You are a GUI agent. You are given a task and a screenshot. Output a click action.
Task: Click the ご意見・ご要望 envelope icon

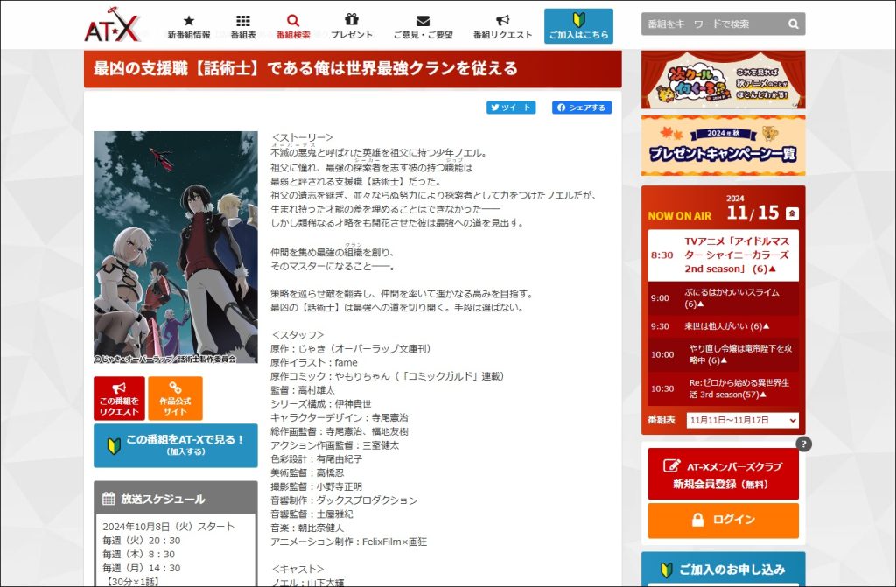point(423,20)
